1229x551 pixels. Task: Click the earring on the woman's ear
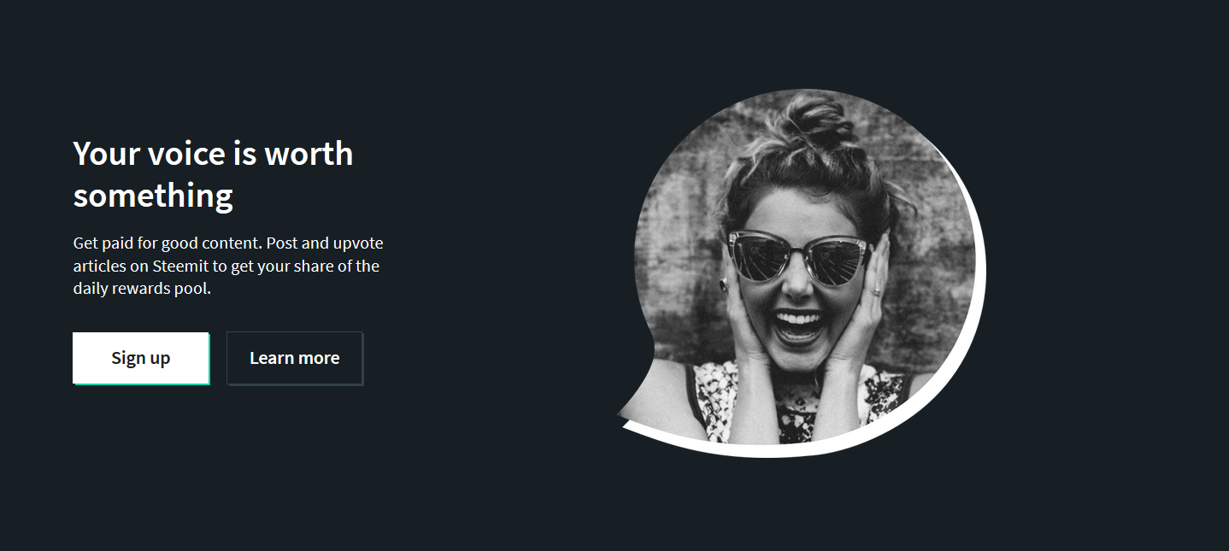(x=723, y=284)
